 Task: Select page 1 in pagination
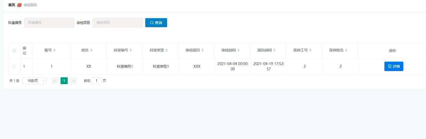[x=64, y=81]
